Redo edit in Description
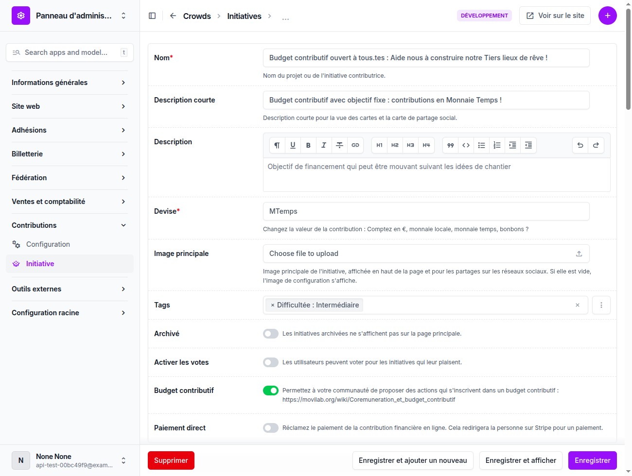The width and height of the screenshot is (632, 476). [x=596, y=145]
